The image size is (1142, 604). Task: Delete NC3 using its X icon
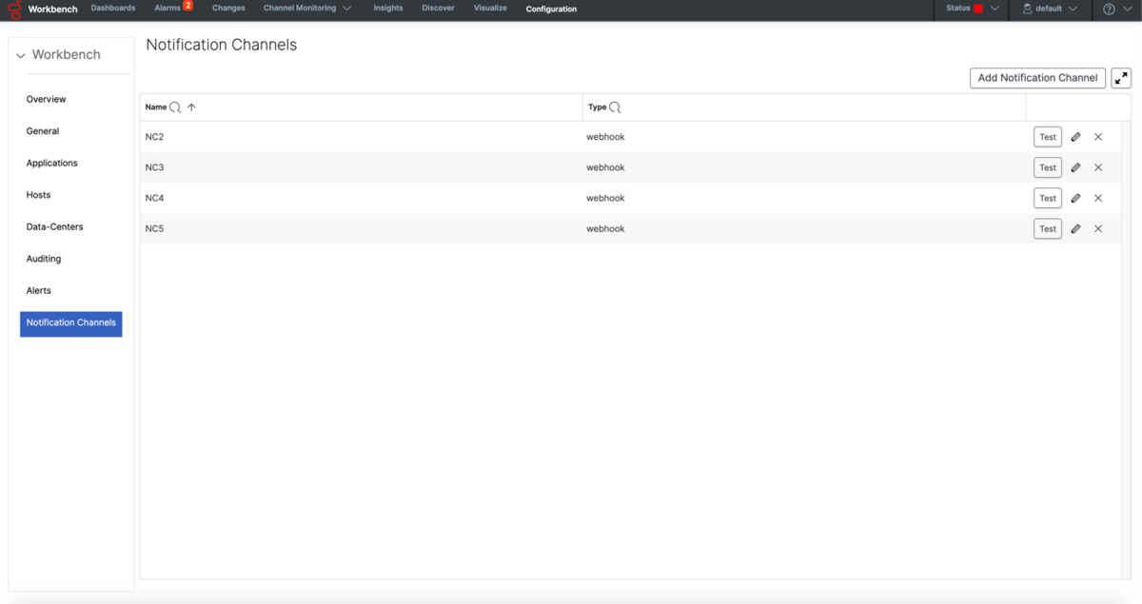pos(1098,167)
